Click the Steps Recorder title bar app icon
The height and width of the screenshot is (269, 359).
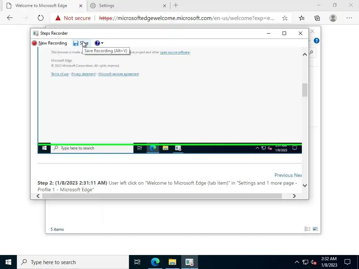click(36, 33)
